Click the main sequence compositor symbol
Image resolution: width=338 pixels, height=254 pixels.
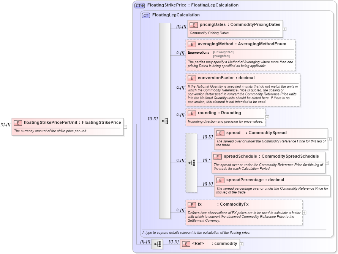(164, 121)
